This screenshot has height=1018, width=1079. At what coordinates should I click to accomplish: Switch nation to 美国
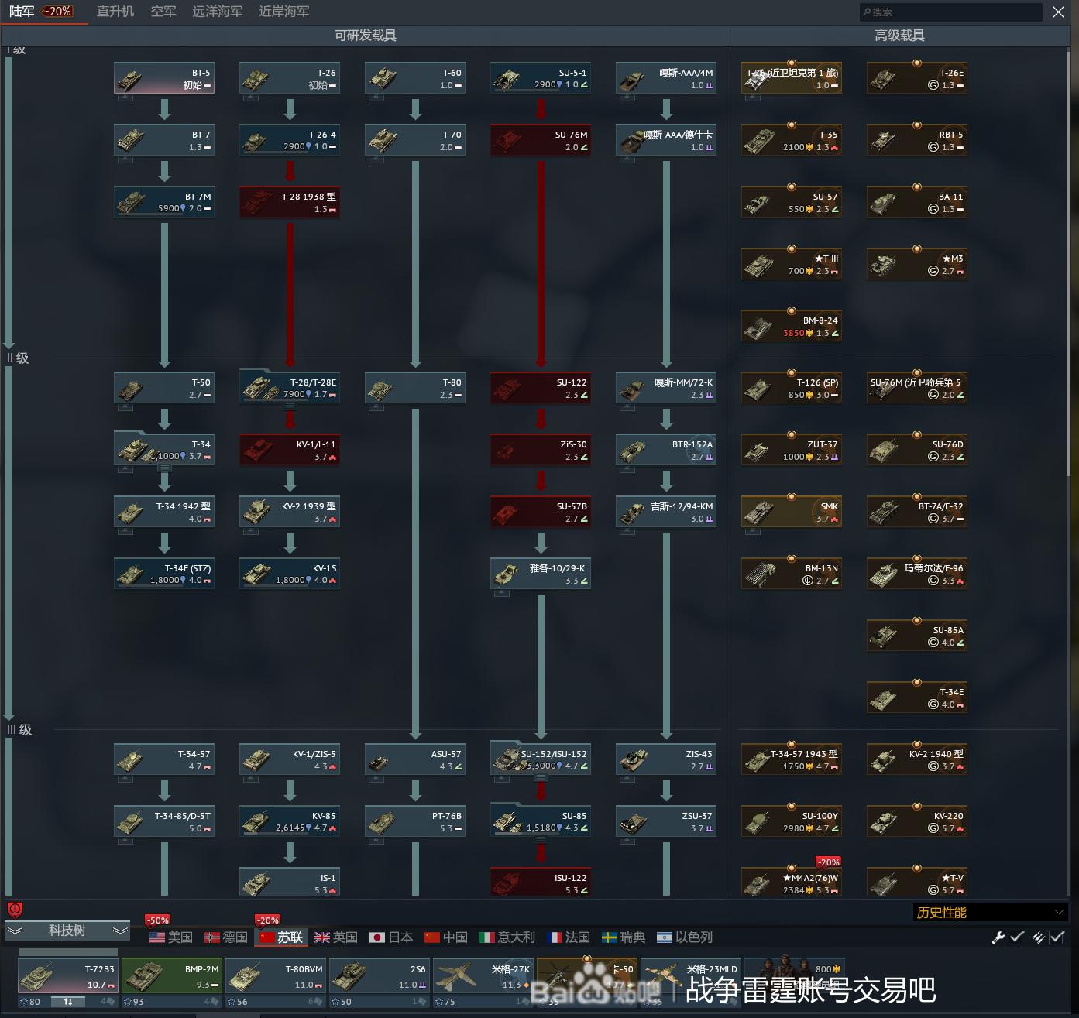[x=171, y=937]
